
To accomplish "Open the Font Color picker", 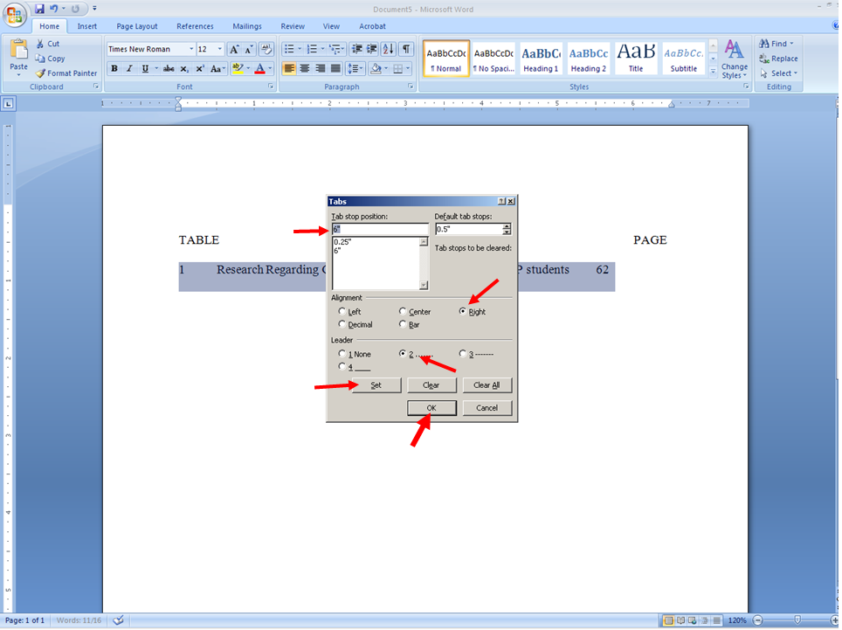I will pos(260,68).
